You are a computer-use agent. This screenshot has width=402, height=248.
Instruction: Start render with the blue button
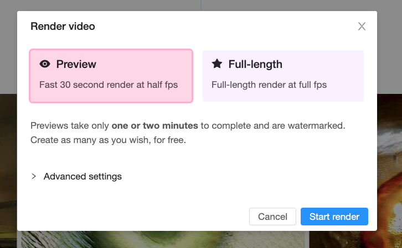tap(334, 217)
